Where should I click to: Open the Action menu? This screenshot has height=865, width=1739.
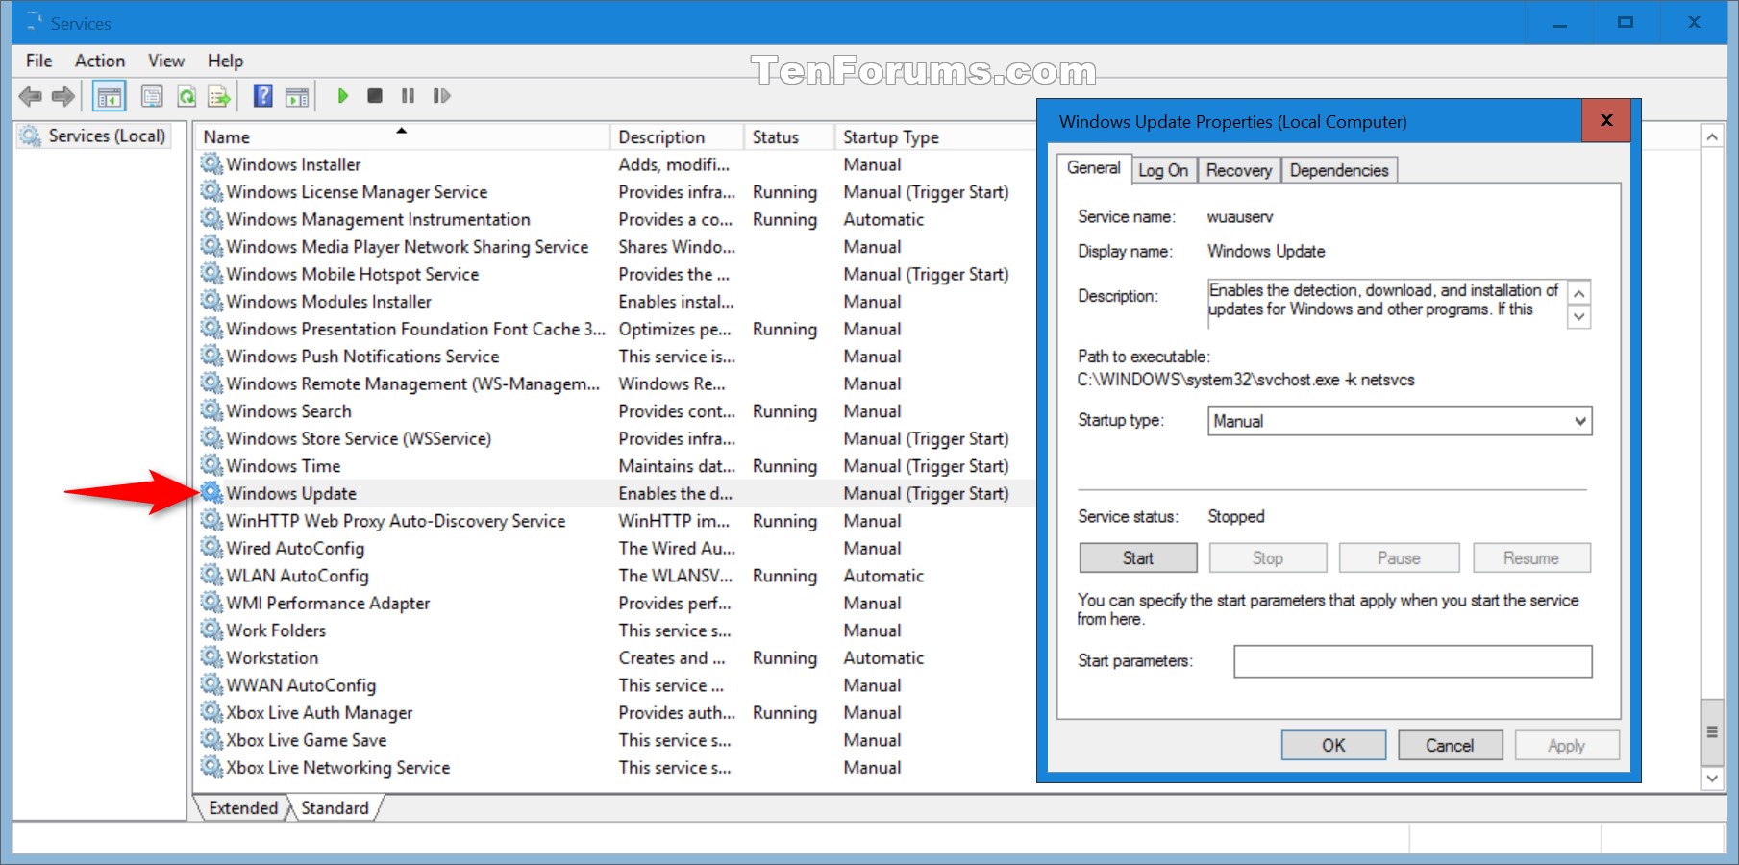point(100,61)
